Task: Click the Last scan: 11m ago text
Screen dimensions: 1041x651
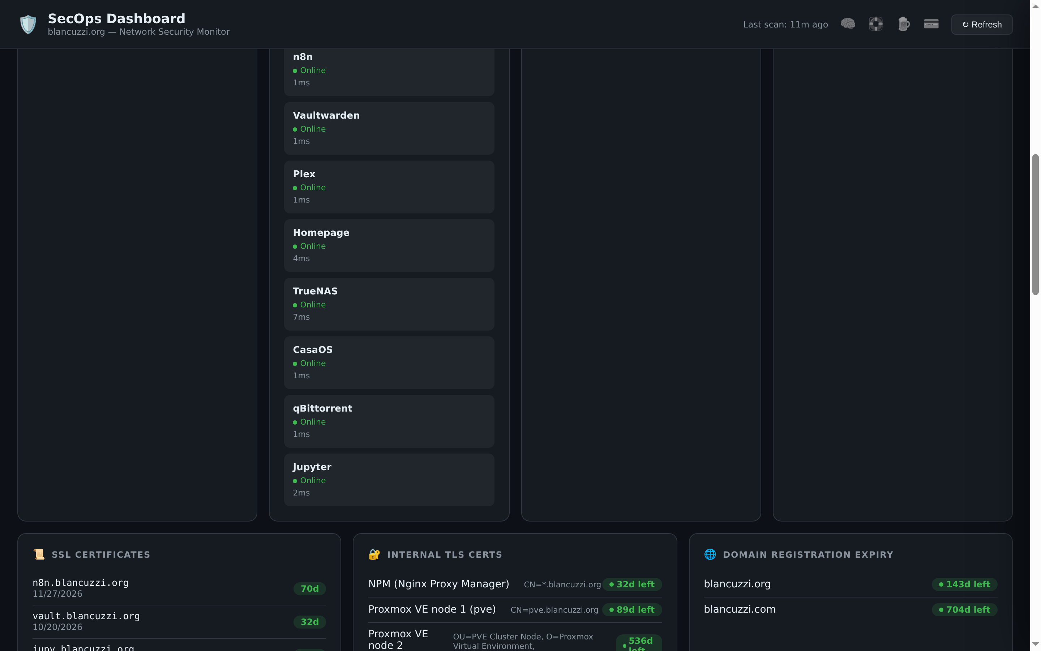Action: pos(785,25)
